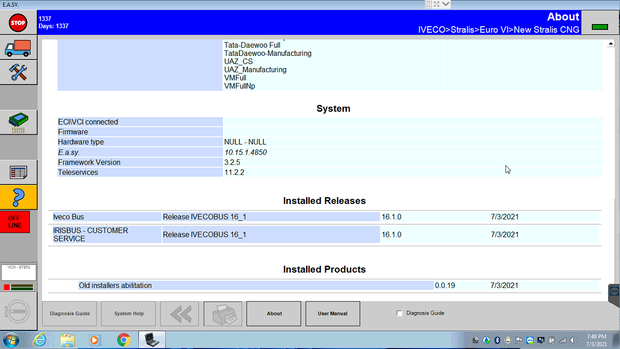This screenshot has width=620, height=349.
Task: Click the printer icon at the bottom
Action: pyautogui.click(x=223, y=313)
